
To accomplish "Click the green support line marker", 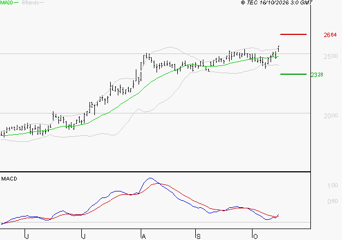I will coord(293,74).
